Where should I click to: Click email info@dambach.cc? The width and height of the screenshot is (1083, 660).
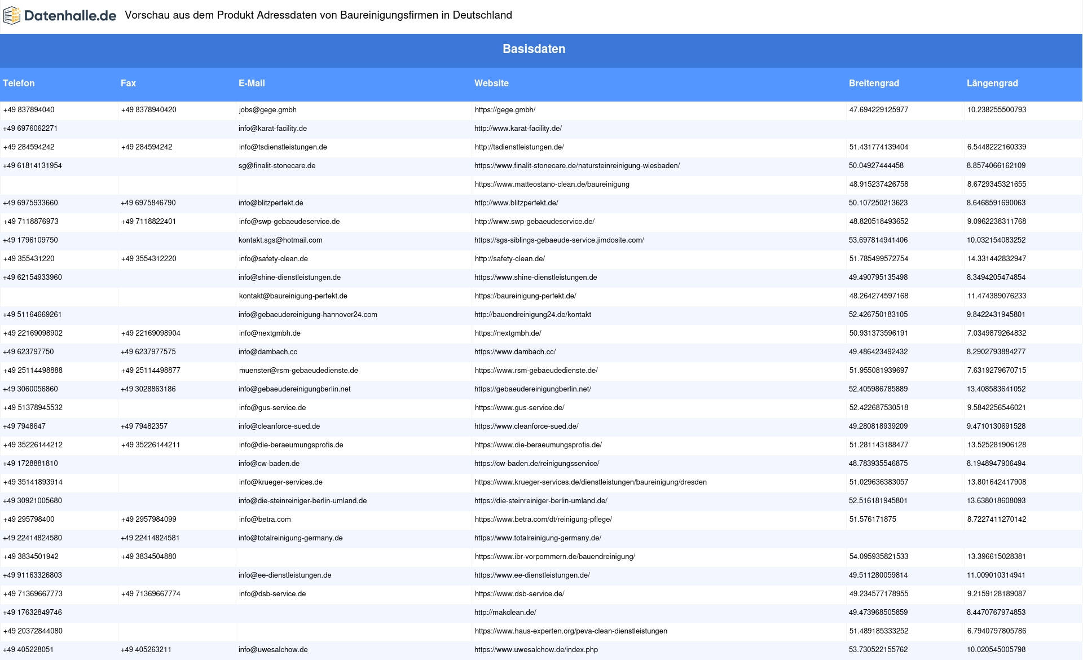(268, 352)
